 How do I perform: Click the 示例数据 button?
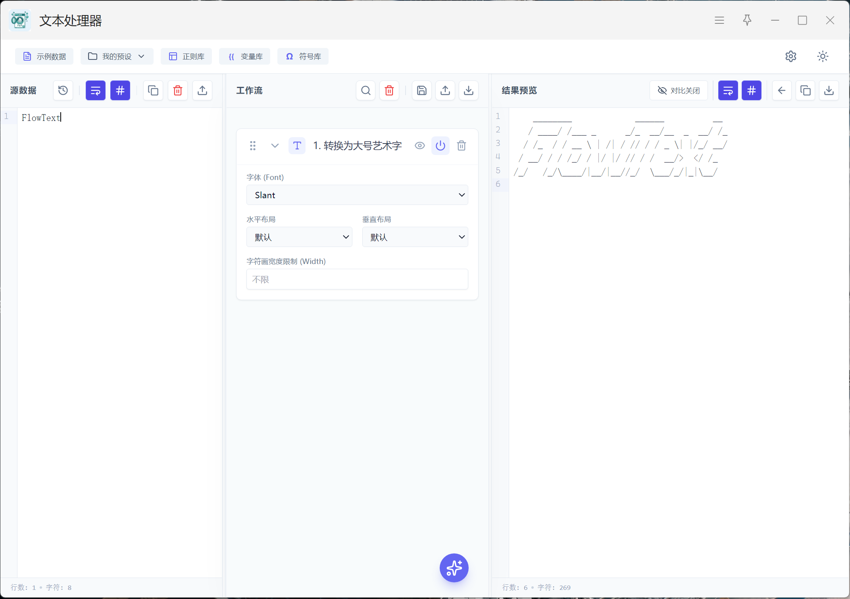click(44, 56)
